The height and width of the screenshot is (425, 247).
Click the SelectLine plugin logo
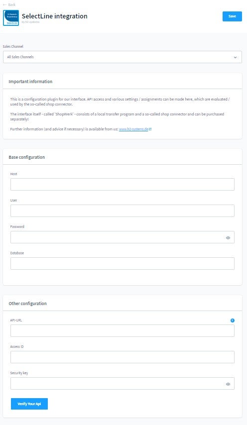click(11, 18)
